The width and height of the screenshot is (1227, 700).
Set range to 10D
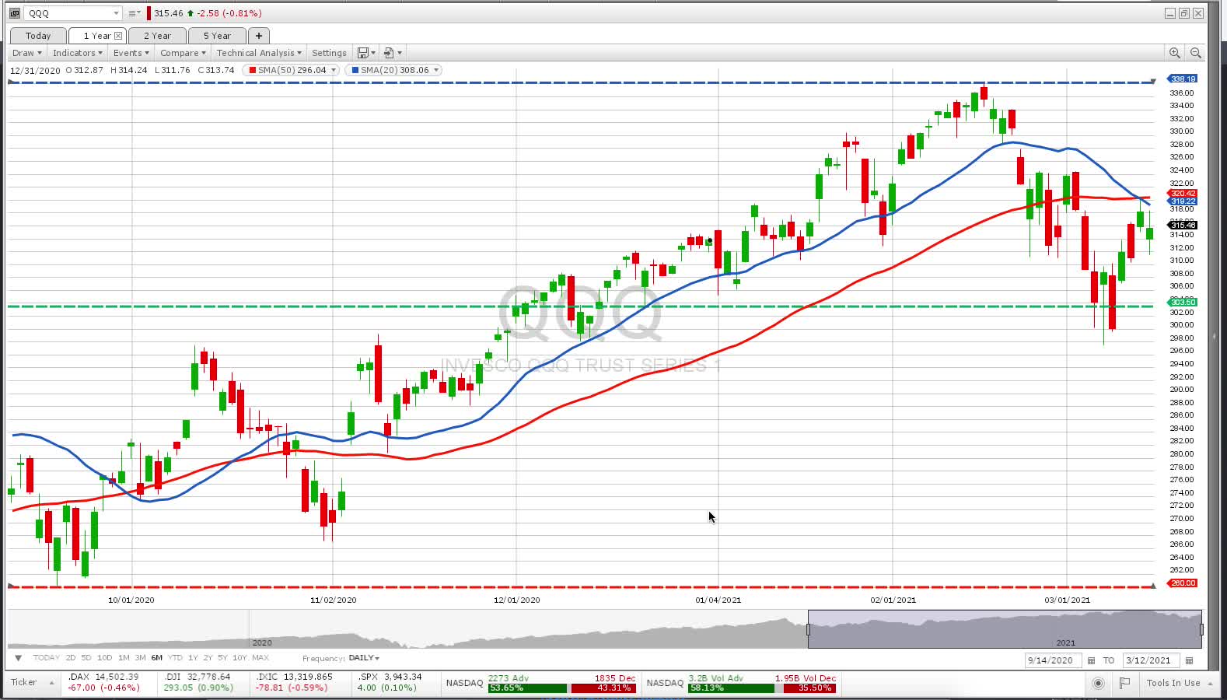click(104, 658)
